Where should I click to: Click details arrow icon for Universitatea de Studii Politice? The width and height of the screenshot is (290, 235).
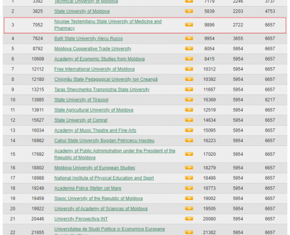(x=189, y=232)
